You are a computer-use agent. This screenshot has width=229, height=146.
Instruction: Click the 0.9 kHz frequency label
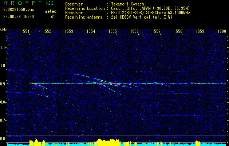tap(3, 84)
